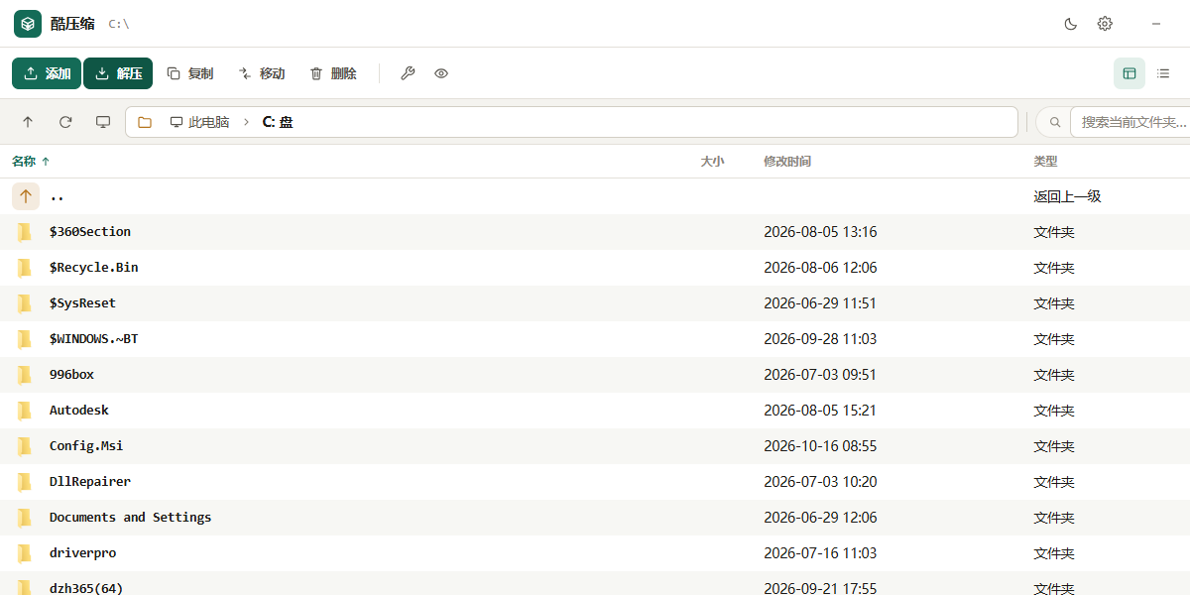Sort by the 名称 column header
The width and height of the screenshot is (1190, 595).
24,161
